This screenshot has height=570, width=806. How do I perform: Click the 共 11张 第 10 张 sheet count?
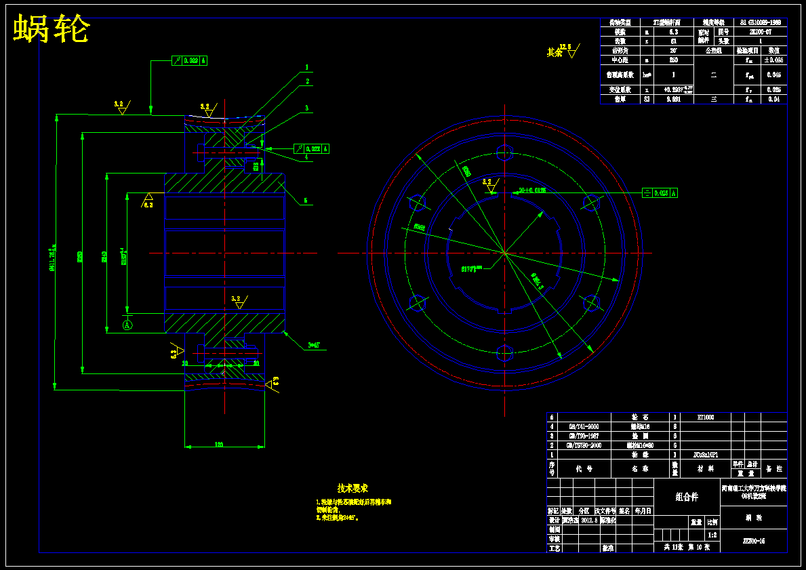686,548
